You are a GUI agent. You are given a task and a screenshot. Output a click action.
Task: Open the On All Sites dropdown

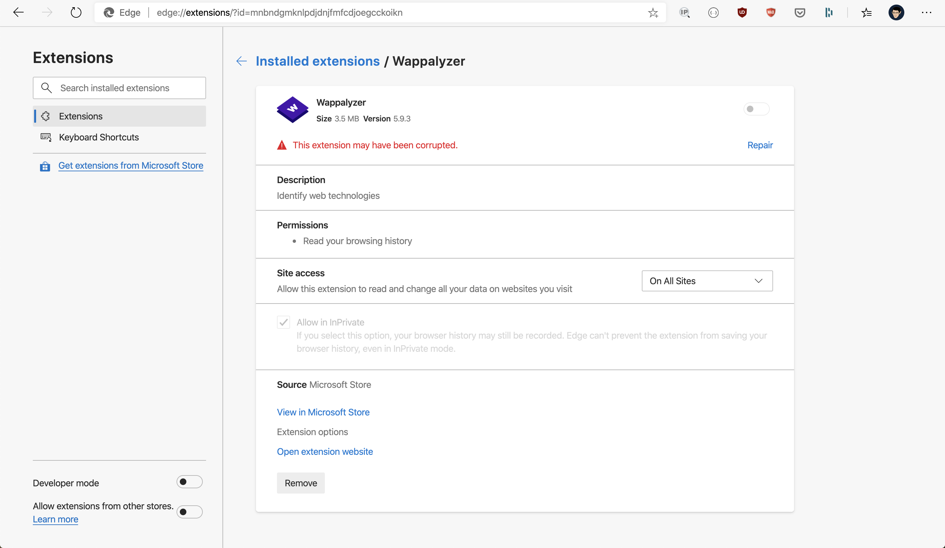tap(707, 281)
